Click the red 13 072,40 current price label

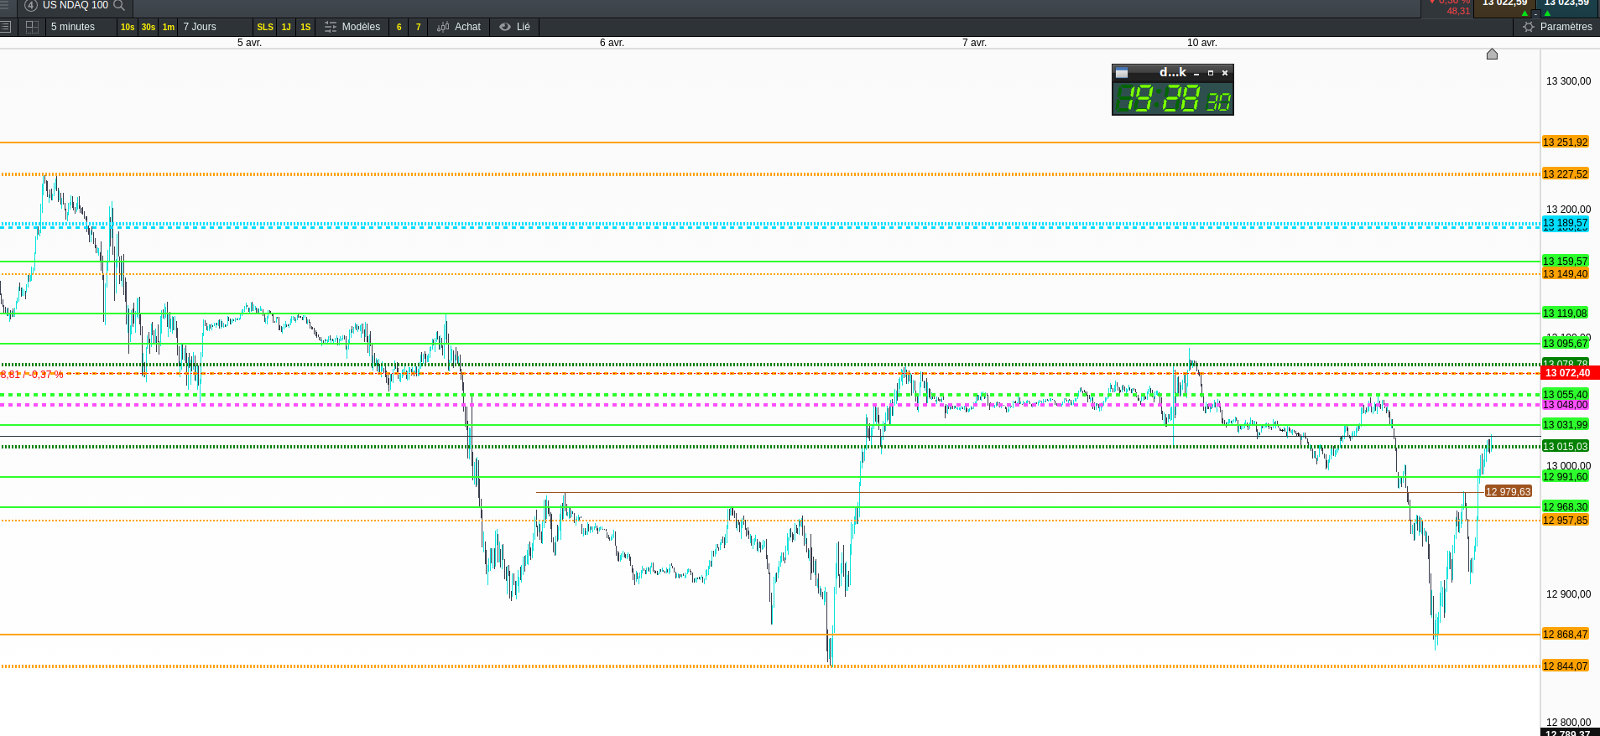pos(1570,373)
